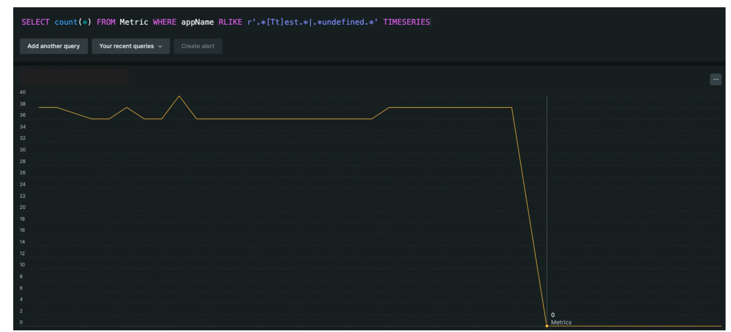Expand Your recent queries dropdown
731x332 pixels.
tap(130, 46)
